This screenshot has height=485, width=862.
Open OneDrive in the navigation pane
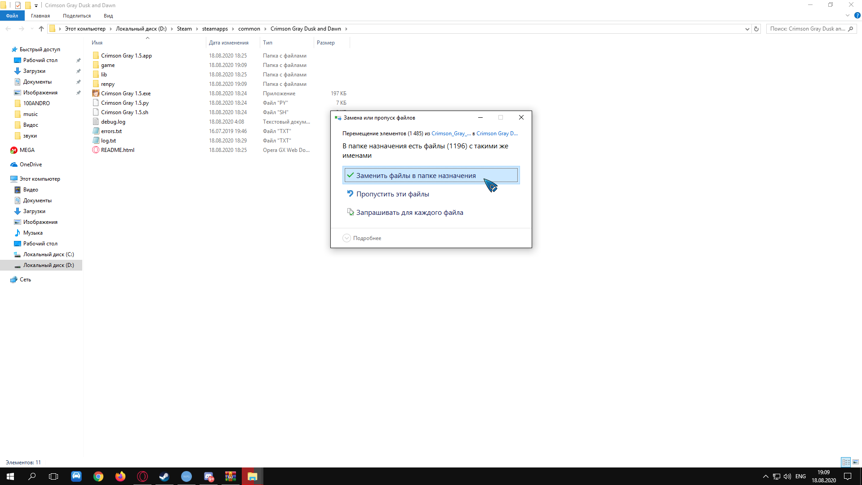click(x=31, y=165)
